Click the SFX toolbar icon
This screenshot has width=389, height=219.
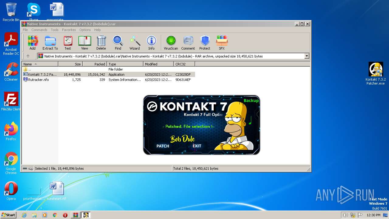222,43
